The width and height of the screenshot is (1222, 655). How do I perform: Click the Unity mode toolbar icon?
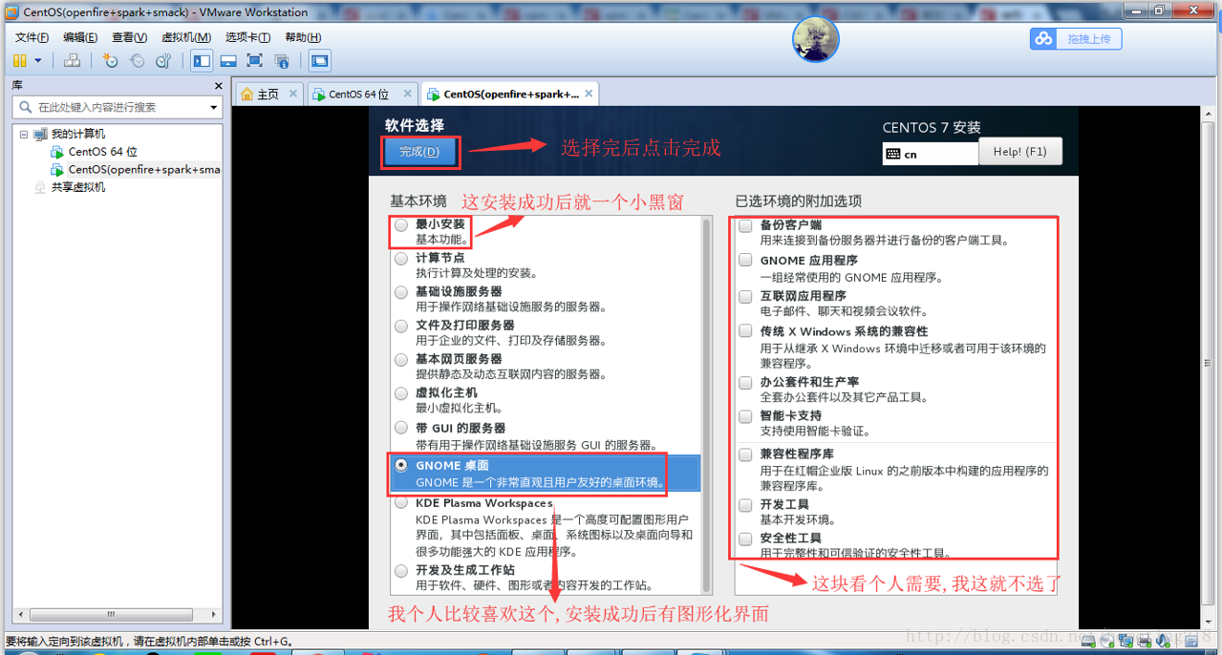coord(281,61)
